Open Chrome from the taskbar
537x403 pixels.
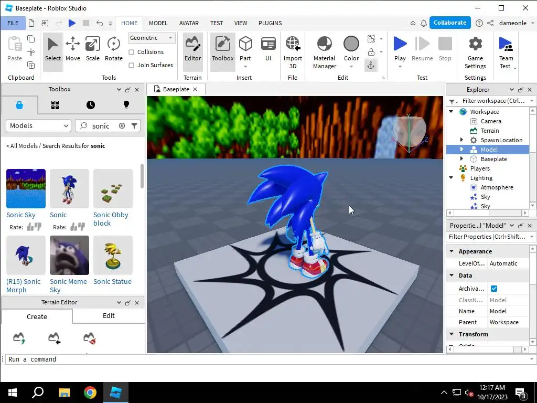(x=90, y=393)
